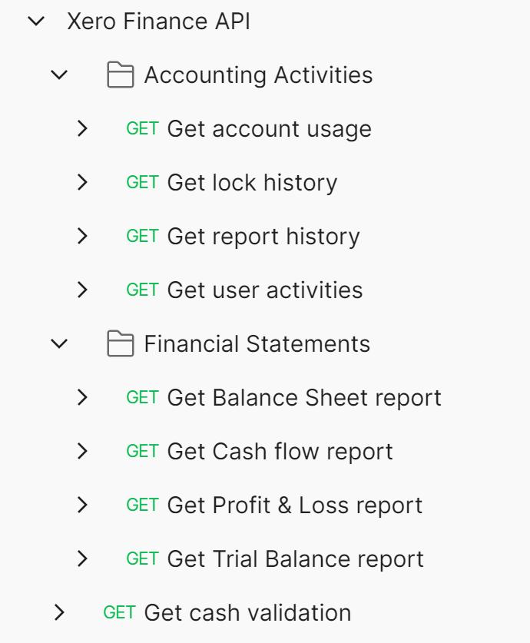
Task: Click the folder icon for Financial Statements
Action: pos(120,343)
